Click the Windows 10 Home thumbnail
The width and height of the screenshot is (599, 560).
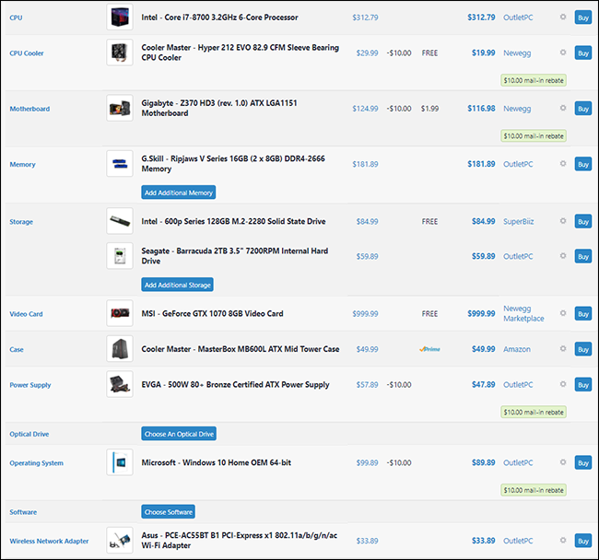[120, 461]
